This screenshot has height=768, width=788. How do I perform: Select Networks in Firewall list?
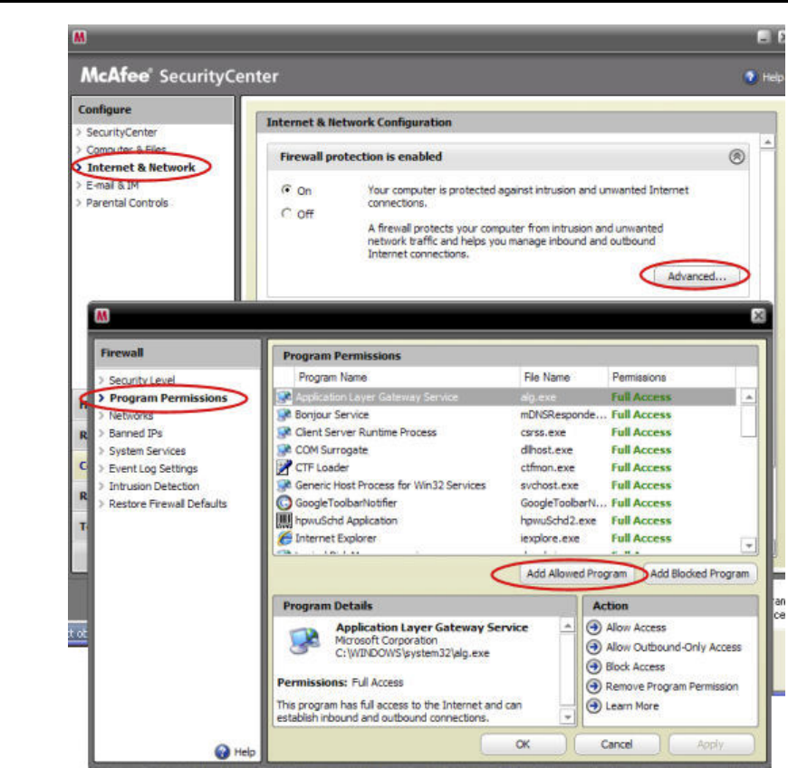(130, 416)
